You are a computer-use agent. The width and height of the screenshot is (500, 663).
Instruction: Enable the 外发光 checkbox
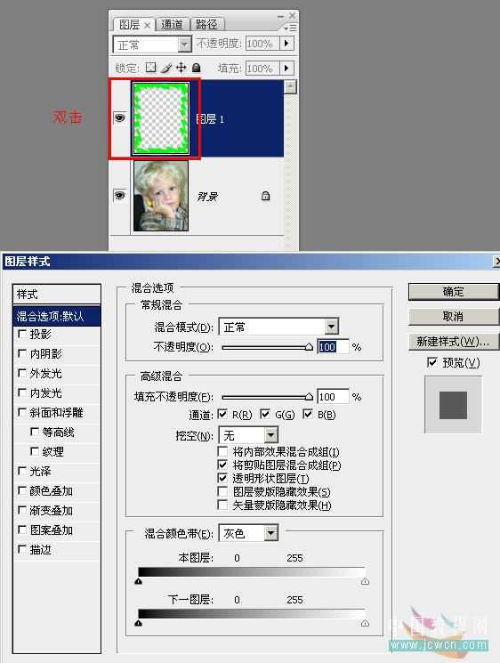[x=22, y=373]
